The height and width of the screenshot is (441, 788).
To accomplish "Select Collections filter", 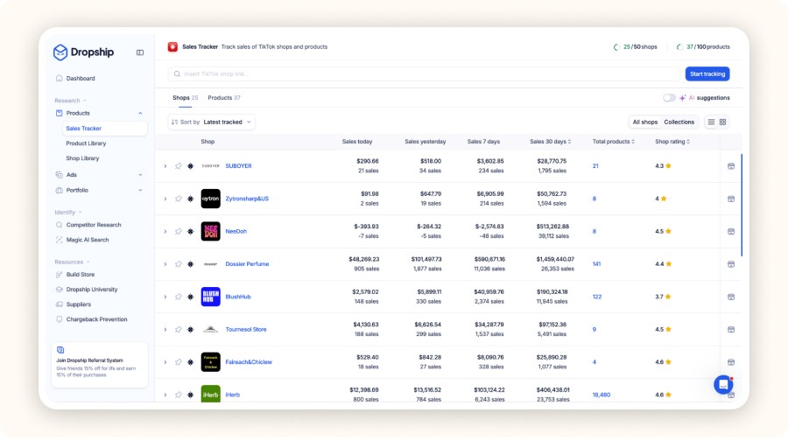I will 679,122.
